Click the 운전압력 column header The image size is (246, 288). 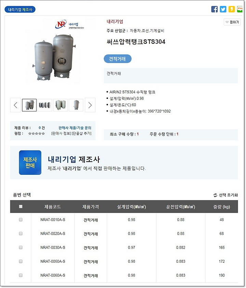(181, 207)
